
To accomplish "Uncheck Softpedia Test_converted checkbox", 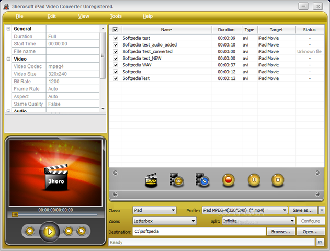I will tap(116, 52).
